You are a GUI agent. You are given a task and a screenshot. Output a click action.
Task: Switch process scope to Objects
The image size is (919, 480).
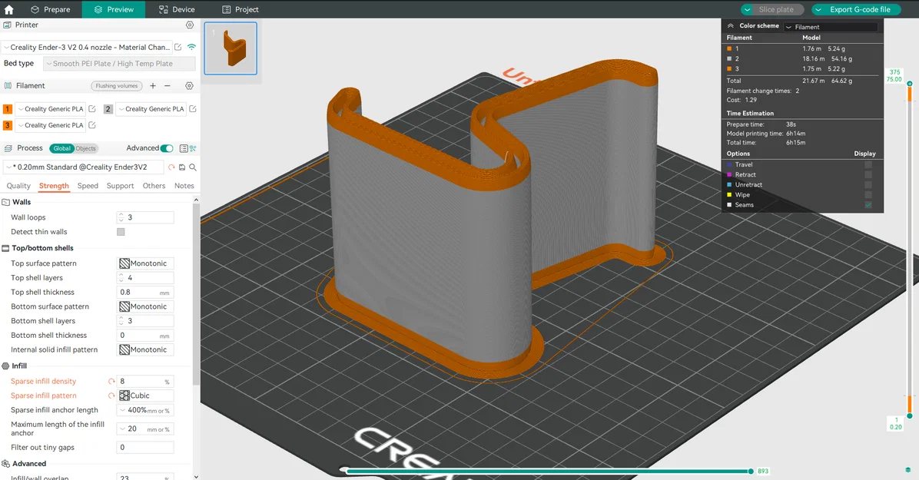[85, 148]
